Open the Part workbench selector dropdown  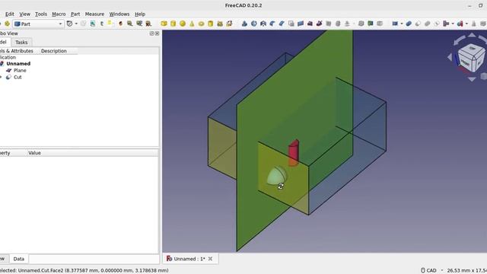click(38, 24)
